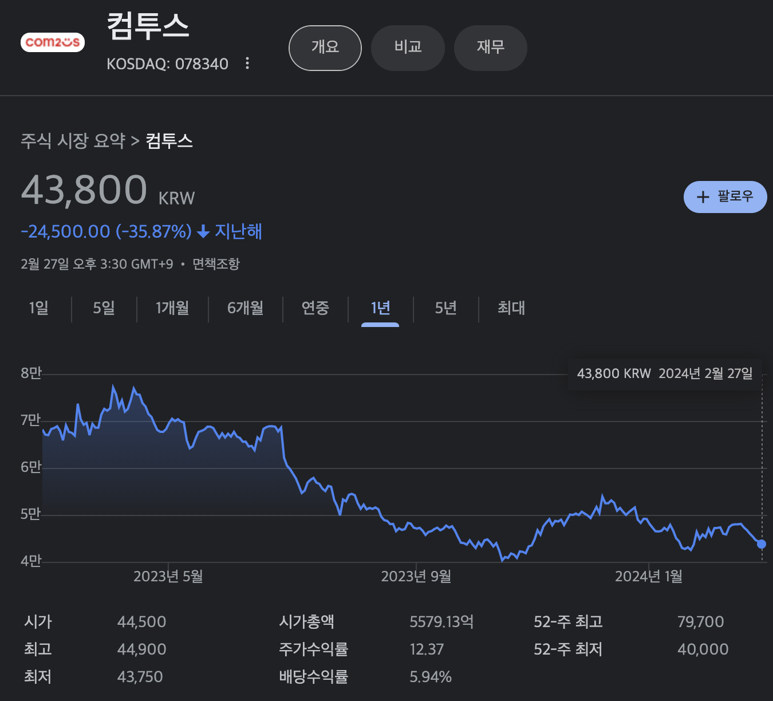This screenshot has height=701, width=773.
Task: Click the 시가총액 value 5579.13억
Action: tap(441, 622)
